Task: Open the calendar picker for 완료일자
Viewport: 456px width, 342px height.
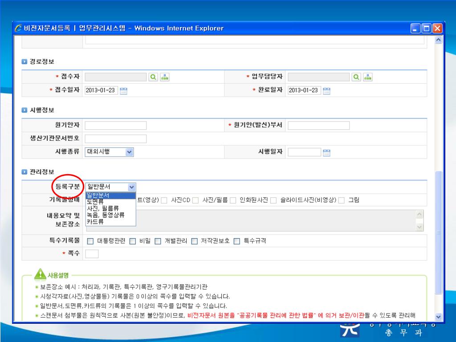Action: click(x=326, y=90)
